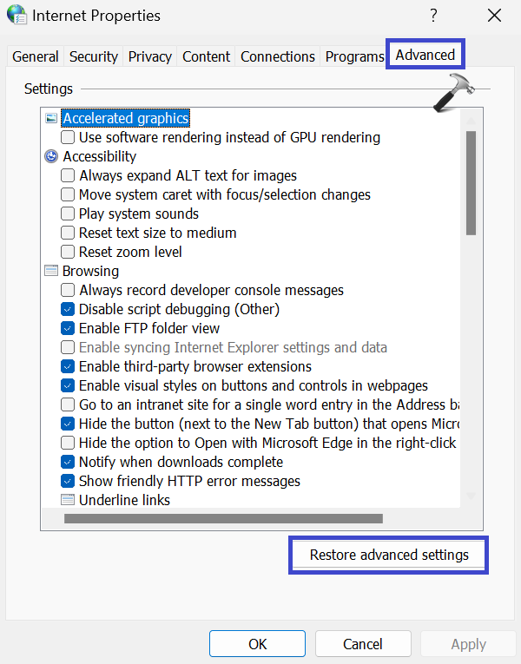Screen dimensions: 521x664
Task: Click the Accessibility category icon
Action: (50, 156)
